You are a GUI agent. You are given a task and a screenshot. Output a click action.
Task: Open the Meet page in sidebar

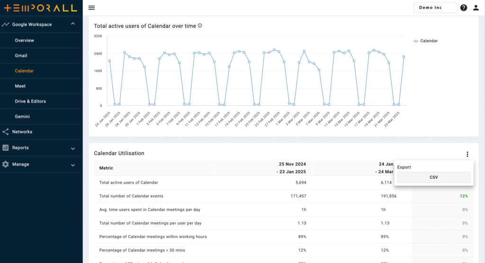tap(20, 86)
